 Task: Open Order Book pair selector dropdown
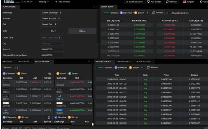pyautogui.click(x=126, y=13)
